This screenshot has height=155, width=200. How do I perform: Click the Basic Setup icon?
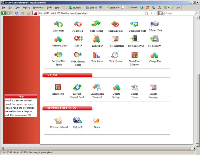click(x=58, y=87)
